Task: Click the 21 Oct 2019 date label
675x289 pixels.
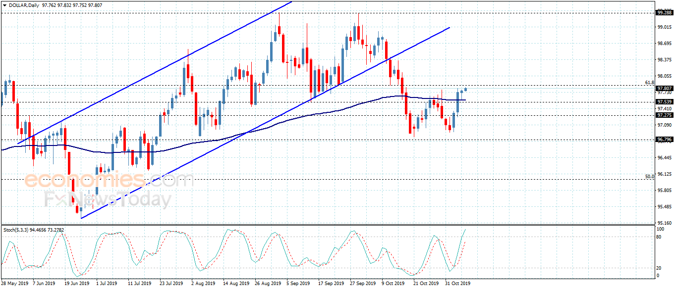Action: tap(426, 284)
